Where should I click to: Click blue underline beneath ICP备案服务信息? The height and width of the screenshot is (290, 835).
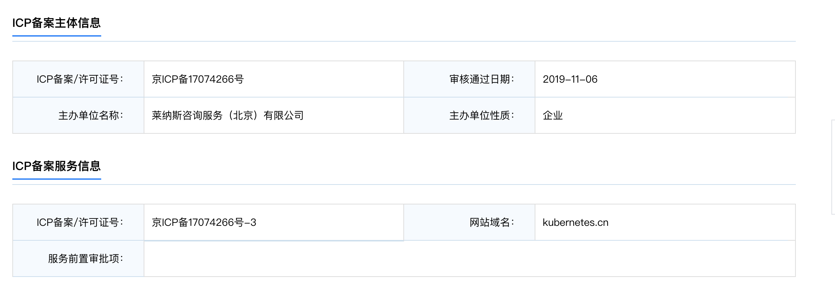click(x=57, y=179)
